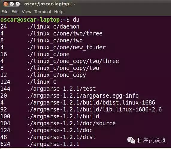Click the du command at the prompt
This screenshot has width=171, height=149.
(x=76, y=20)
